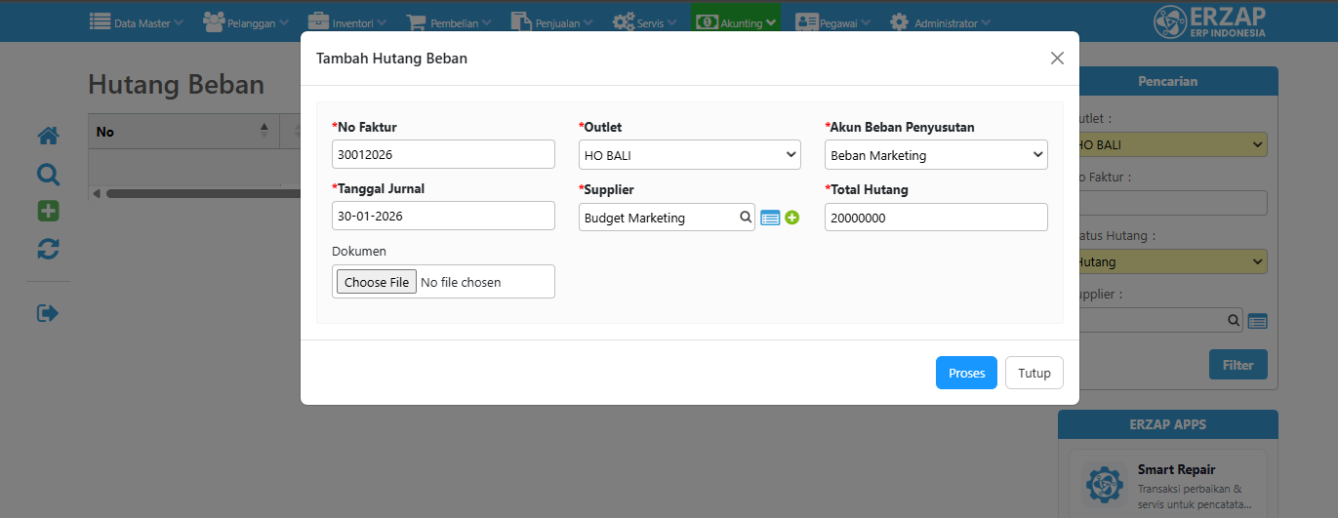Click the refresh arrows icon in sidebar
This screenshot has width=1338, height=518.
pos(48,250)
